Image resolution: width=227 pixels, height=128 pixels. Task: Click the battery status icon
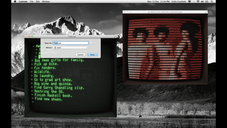207,2
